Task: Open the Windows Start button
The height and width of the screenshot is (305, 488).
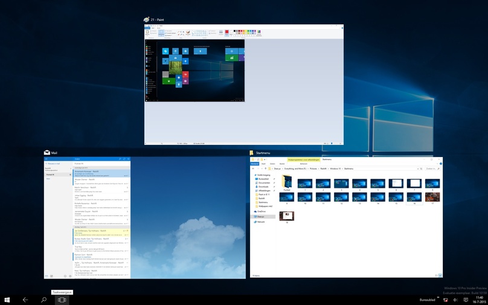Action: pyautogui.click(x=7, y=300)
